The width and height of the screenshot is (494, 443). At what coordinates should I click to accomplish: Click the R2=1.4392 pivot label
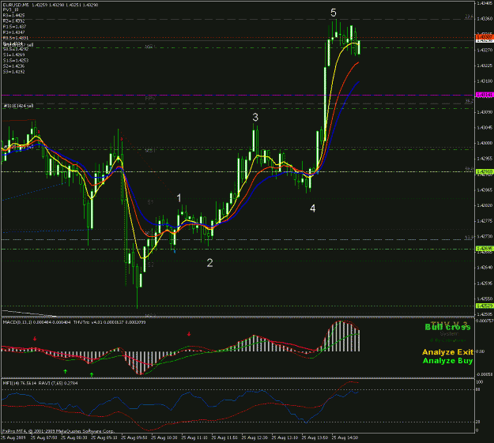(x=13, y=21)
